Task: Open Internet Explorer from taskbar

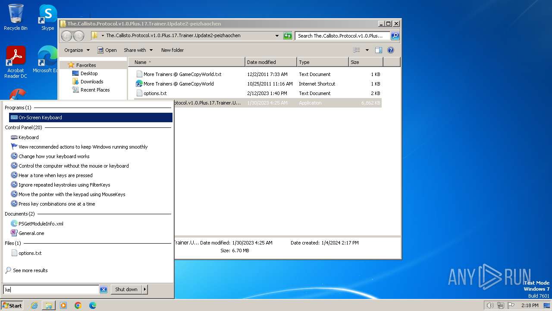Action: [34, 305]
